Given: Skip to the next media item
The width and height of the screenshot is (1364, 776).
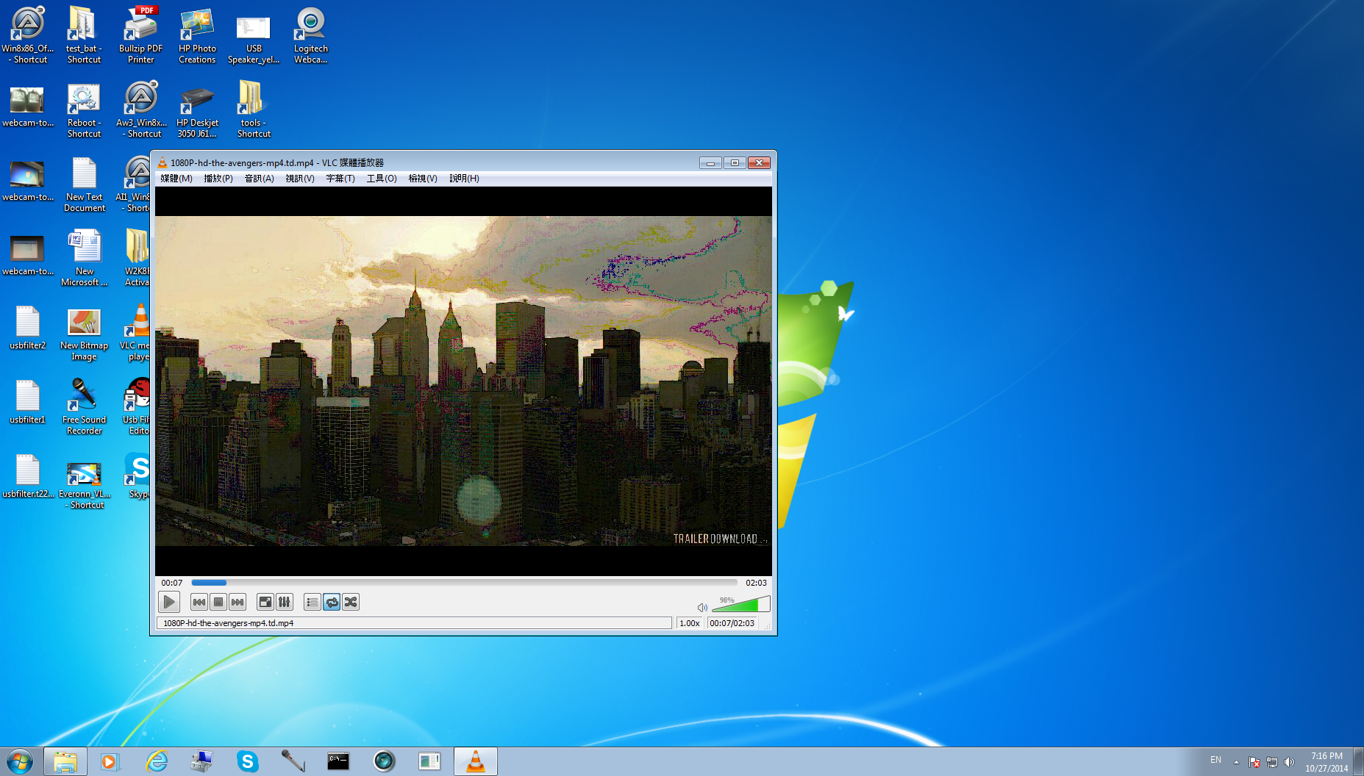Looking at the screenshot, I should click(238, 603).
